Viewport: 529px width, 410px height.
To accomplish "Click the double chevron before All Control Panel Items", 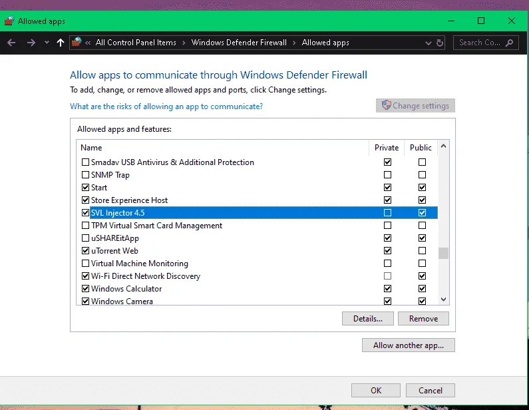I will click(88, 43).
